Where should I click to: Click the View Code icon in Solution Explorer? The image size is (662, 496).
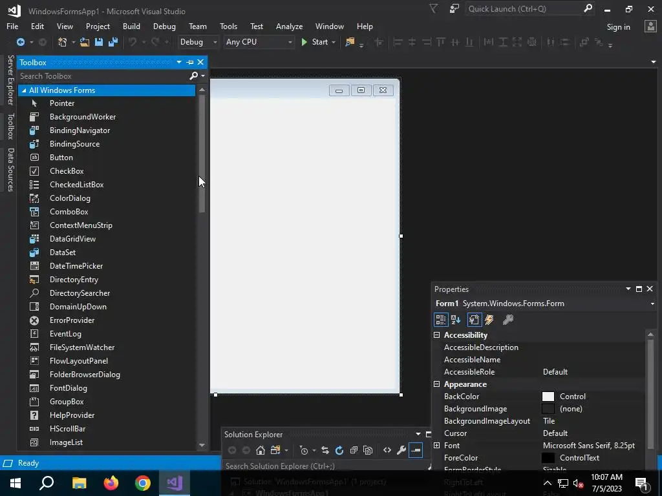click(x=387, y=450)
